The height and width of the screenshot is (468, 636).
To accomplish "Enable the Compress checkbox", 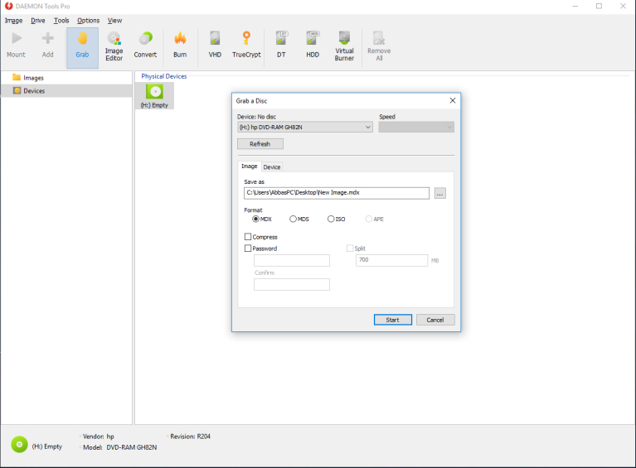I will pyautogui.click(x=248, y=237).
